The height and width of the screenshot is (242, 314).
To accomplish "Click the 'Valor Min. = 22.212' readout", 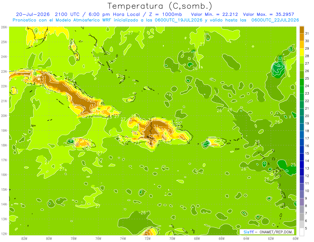I will 215,14.
